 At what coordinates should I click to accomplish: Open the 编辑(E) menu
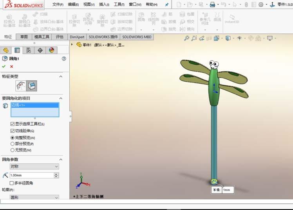point(73,4)
